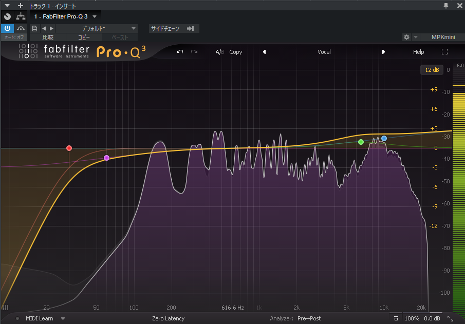Click the コピー copy button
Viewport: 465px width, 324px height.
point(84,37)
